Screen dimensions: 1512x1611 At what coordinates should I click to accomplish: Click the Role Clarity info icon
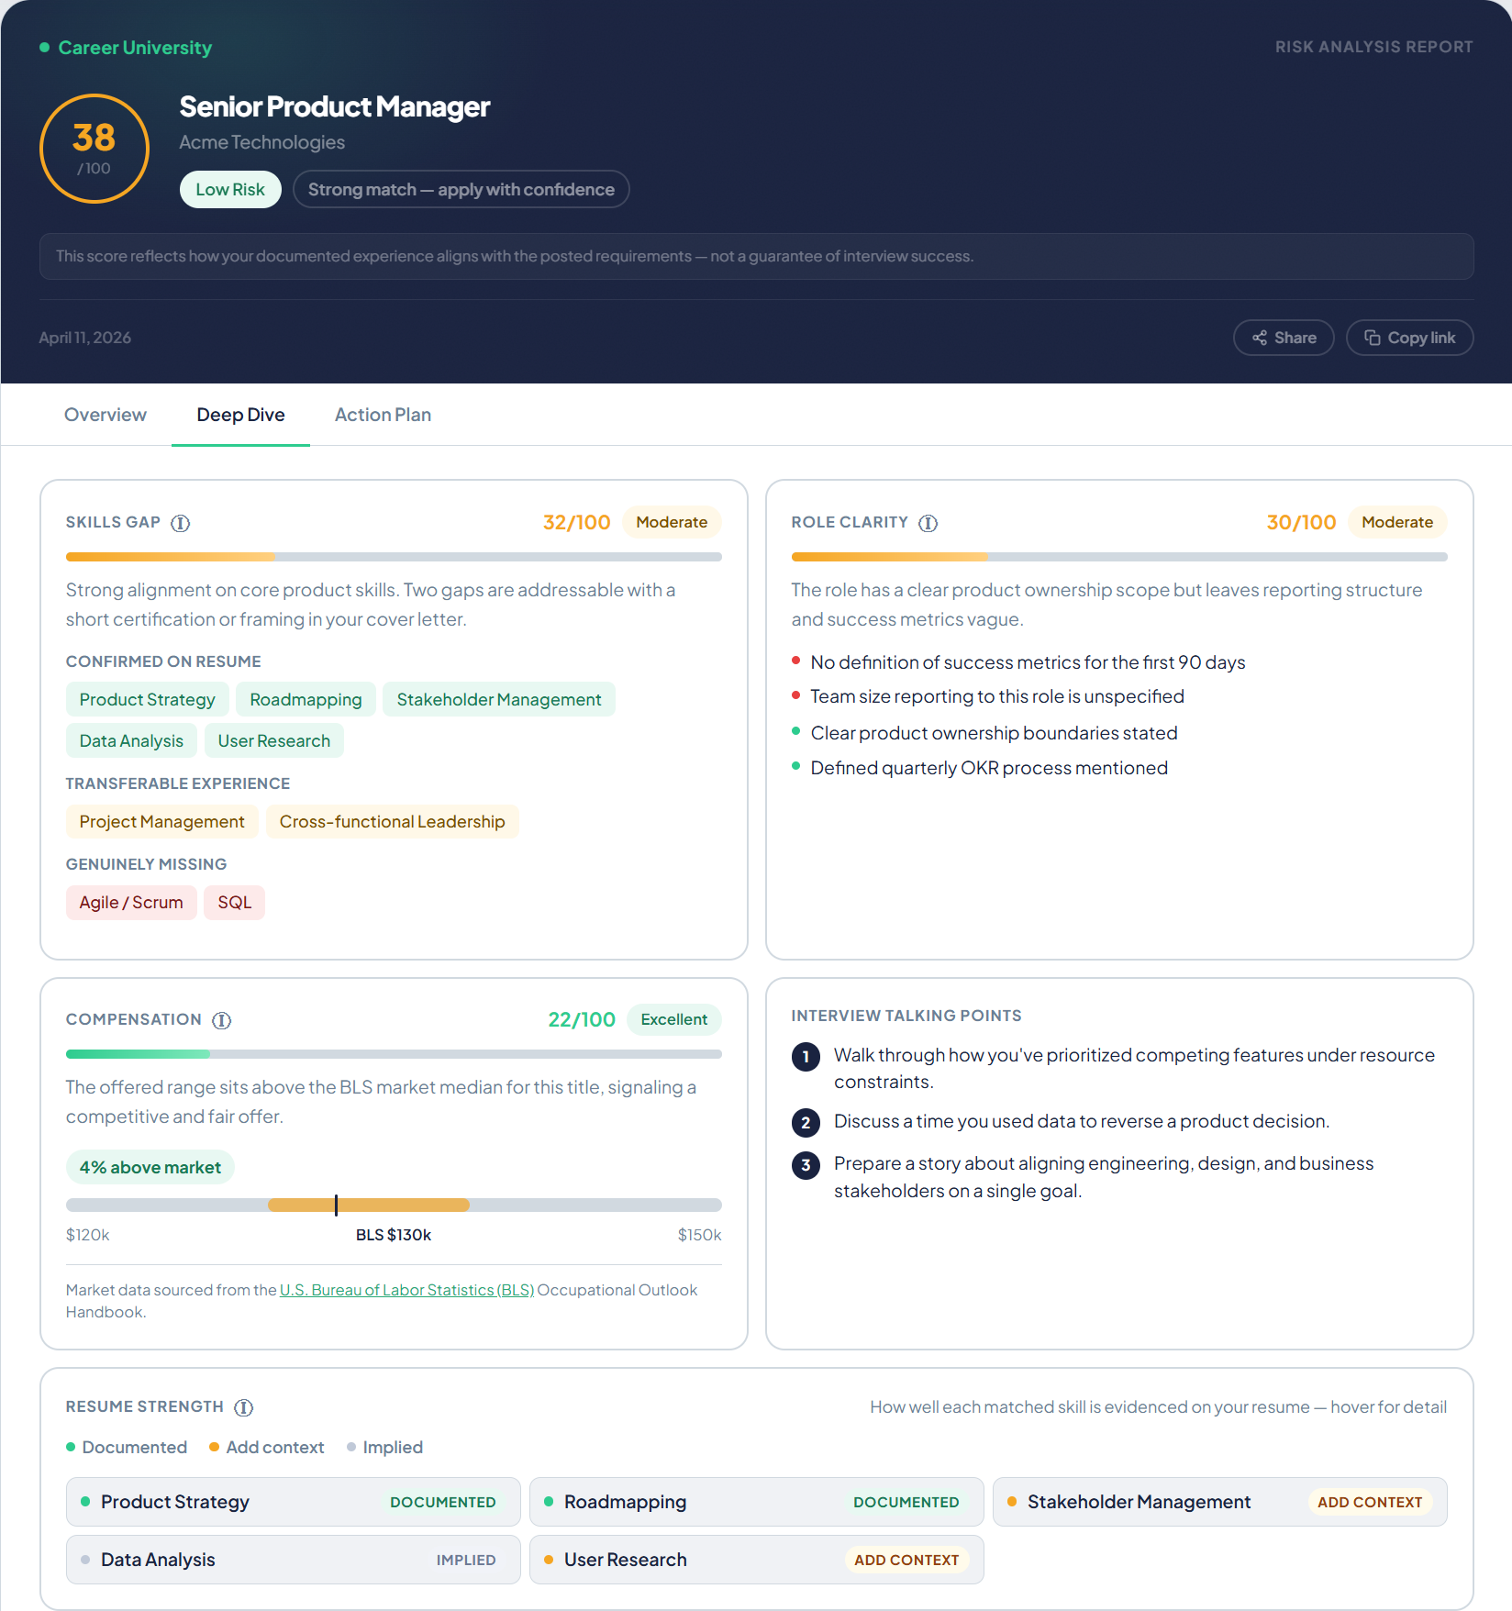pos(928,523)
